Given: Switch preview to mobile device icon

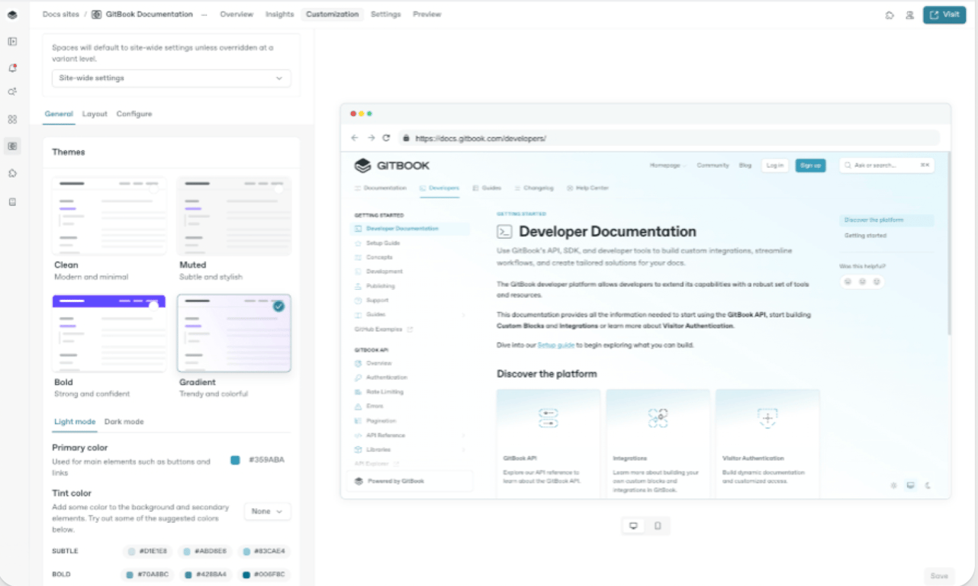Looking at the screenshot, I should 658,526.
